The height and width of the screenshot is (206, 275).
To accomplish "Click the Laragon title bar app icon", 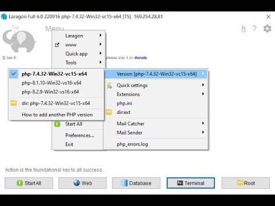I will 4,17.
